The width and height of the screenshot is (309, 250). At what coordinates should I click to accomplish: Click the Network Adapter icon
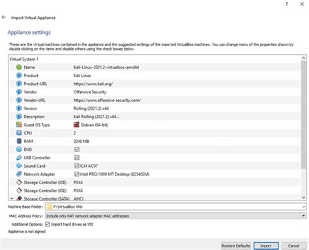point(19,174)
